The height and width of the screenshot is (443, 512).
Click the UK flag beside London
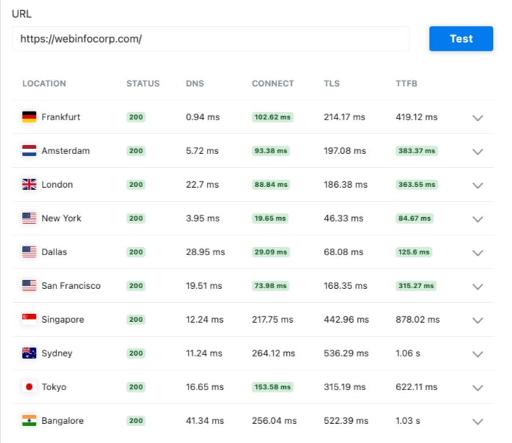29,184
